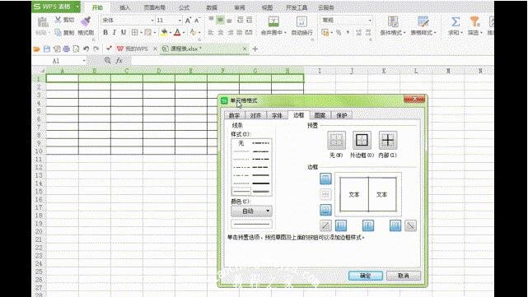Click the borders grid icon in ribbon
This screenshot has width=528, height=297.
coord(134,32)
